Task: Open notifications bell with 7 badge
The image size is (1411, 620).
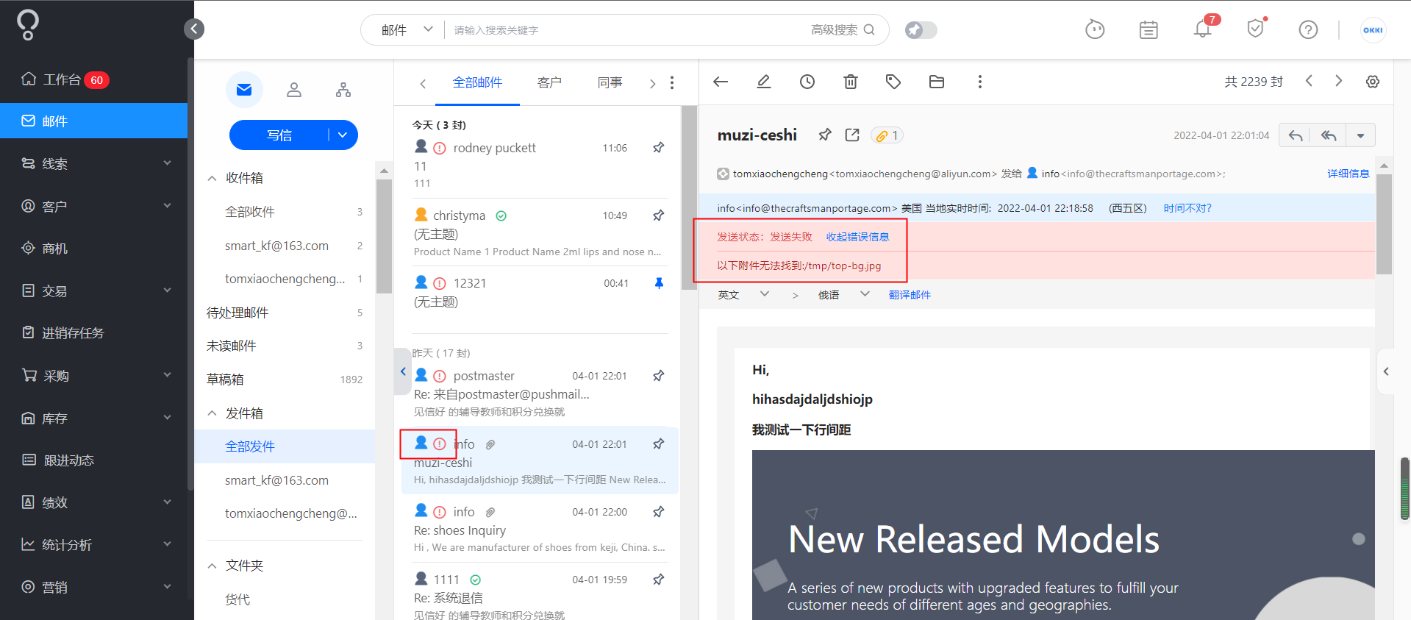Action: [1203, 28]
